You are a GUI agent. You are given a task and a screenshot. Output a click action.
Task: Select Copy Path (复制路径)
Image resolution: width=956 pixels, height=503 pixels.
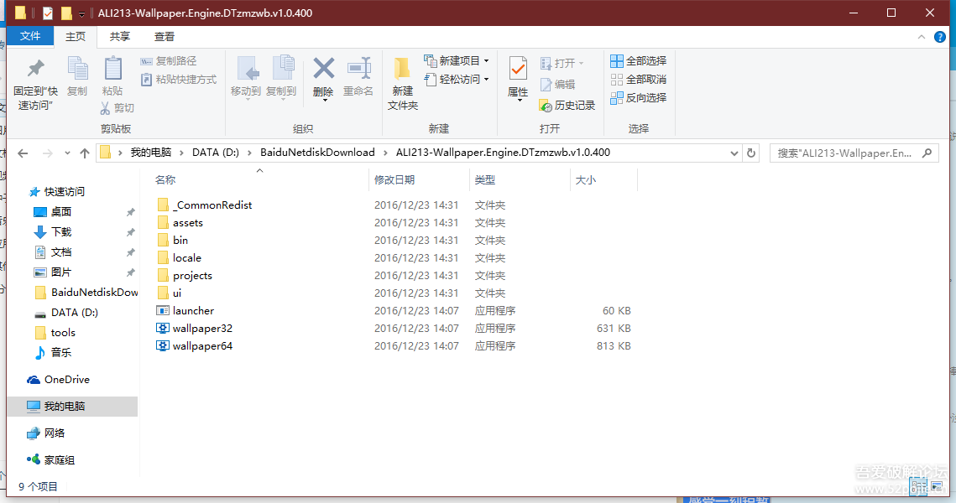169,61
